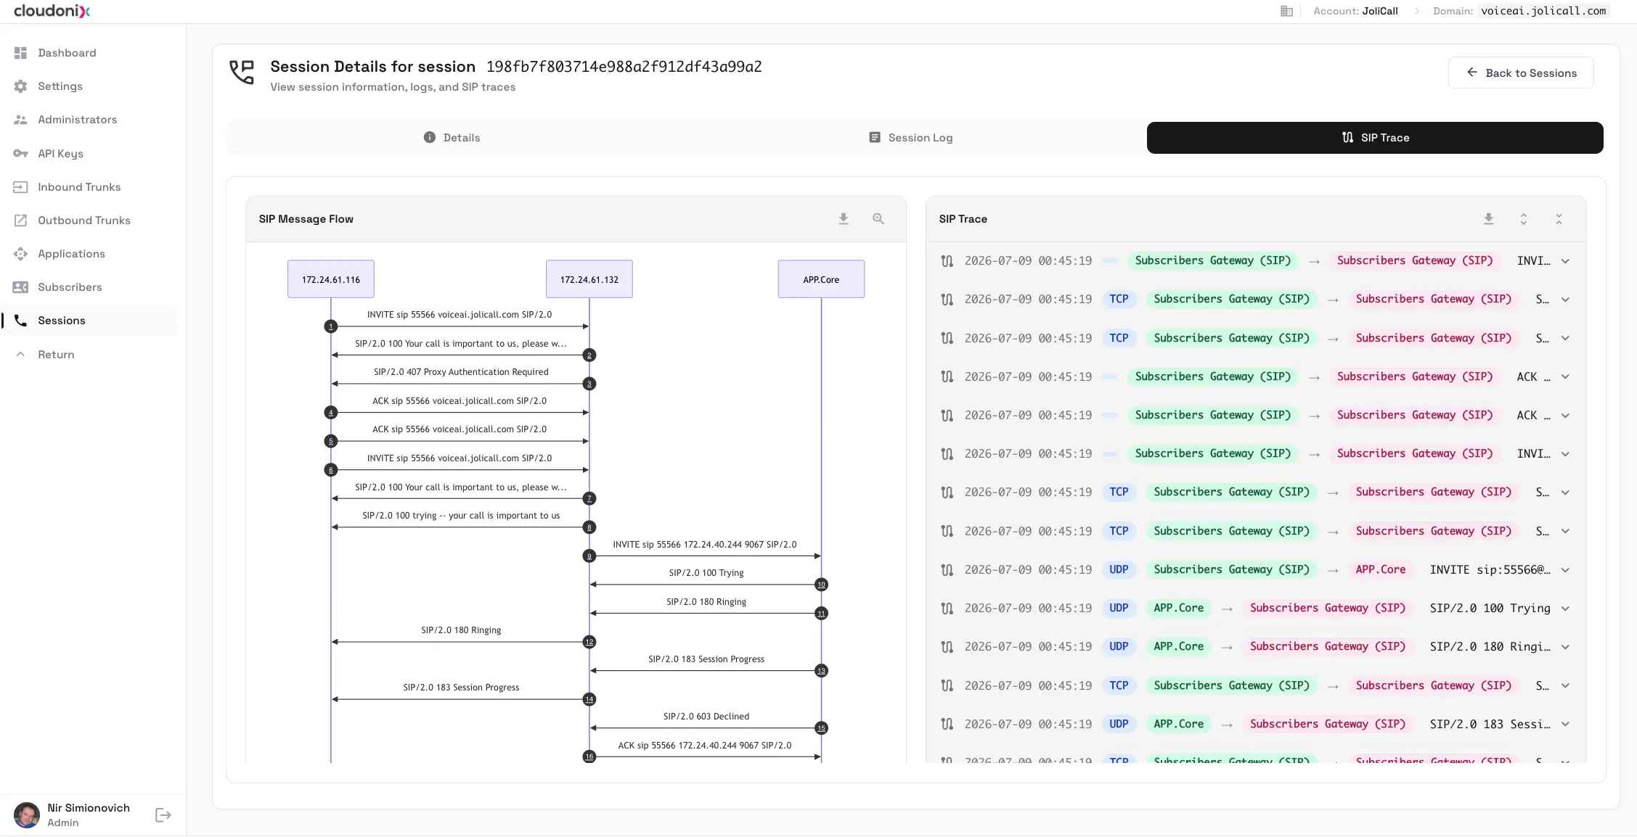Expand the SIP/2.0 100 Trying trace row
1637x837 pixels.
(1566, 609)
